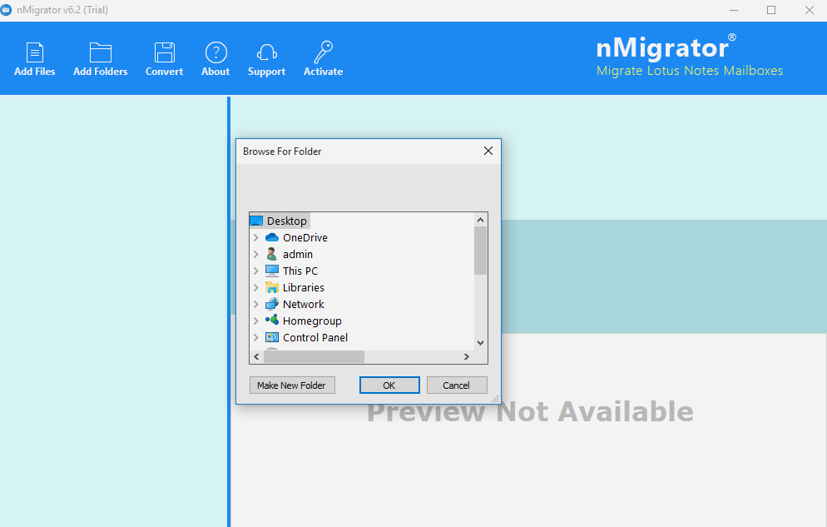Click the Make New Folder button
The image size is (827, 527).
(x=291, y=385)
